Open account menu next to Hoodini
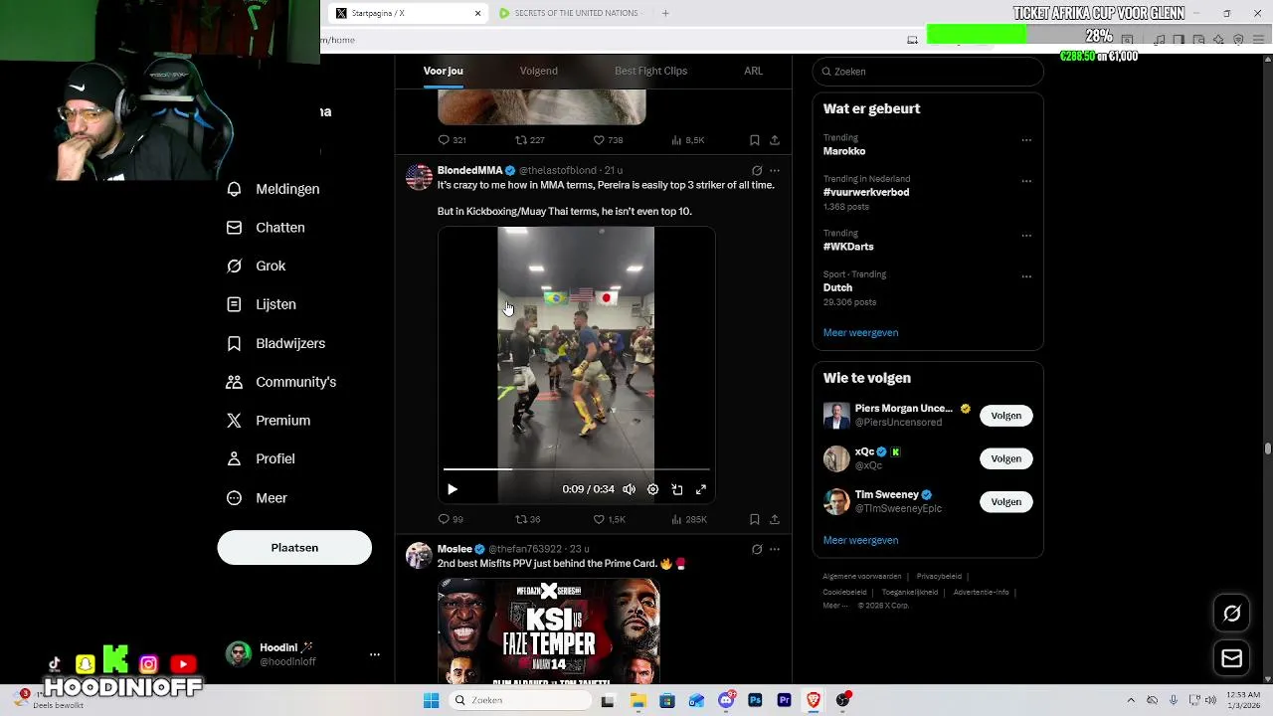This screenshot has height=716, width=1273. point(375,654)
